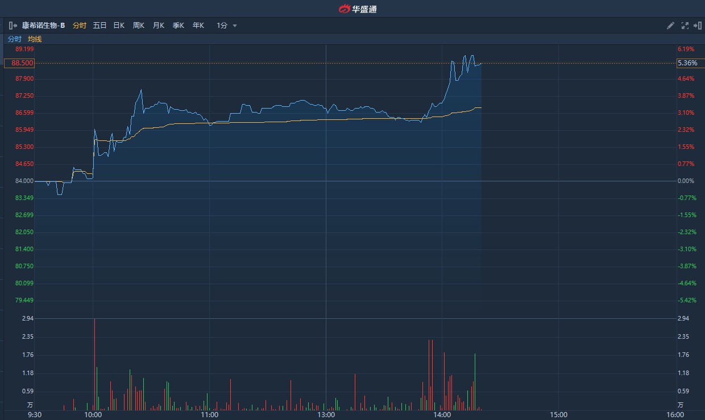Toggle the 均线 average line legend

pyautogui.click(x=35, y=39)
